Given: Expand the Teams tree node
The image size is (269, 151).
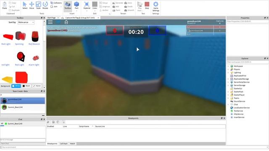Looking at the screenshot, I should click(228, 98).
